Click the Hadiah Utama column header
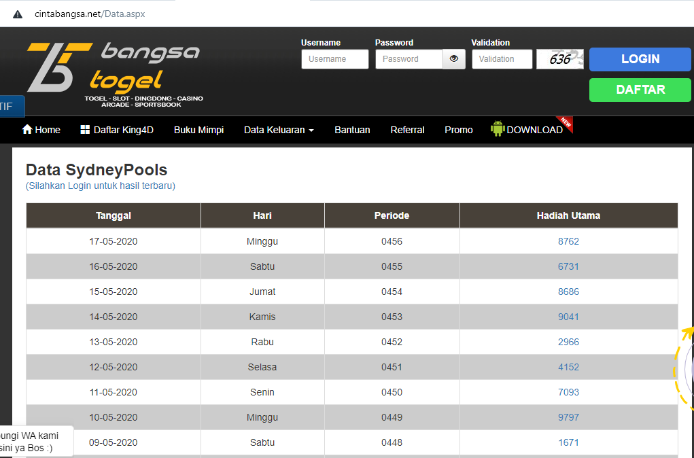Screen dimensions: 694x458 click(568, 215)
